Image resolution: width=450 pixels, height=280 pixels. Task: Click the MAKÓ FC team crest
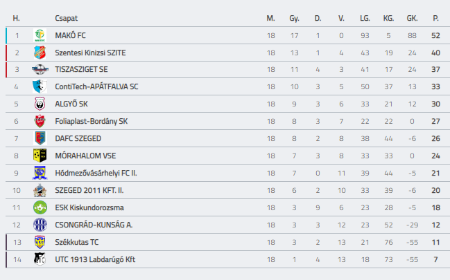point(40,35)
